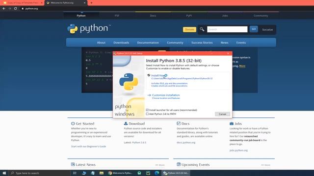Click the GO search button
The width and height of the screenshot is (314, 176).
click(x=254, y=29)
